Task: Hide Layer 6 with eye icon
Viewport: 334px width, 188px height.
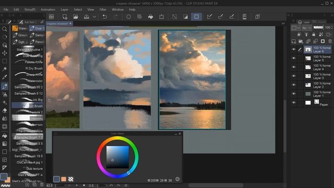Action: coord(293,50)
